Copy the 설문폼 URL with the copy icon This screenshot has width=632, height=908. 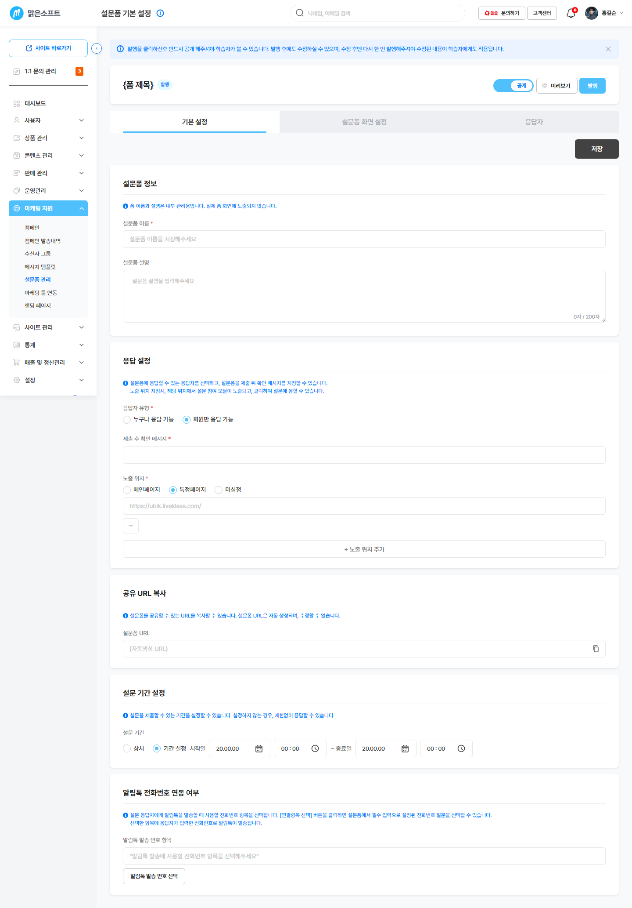tap(596, 649)
